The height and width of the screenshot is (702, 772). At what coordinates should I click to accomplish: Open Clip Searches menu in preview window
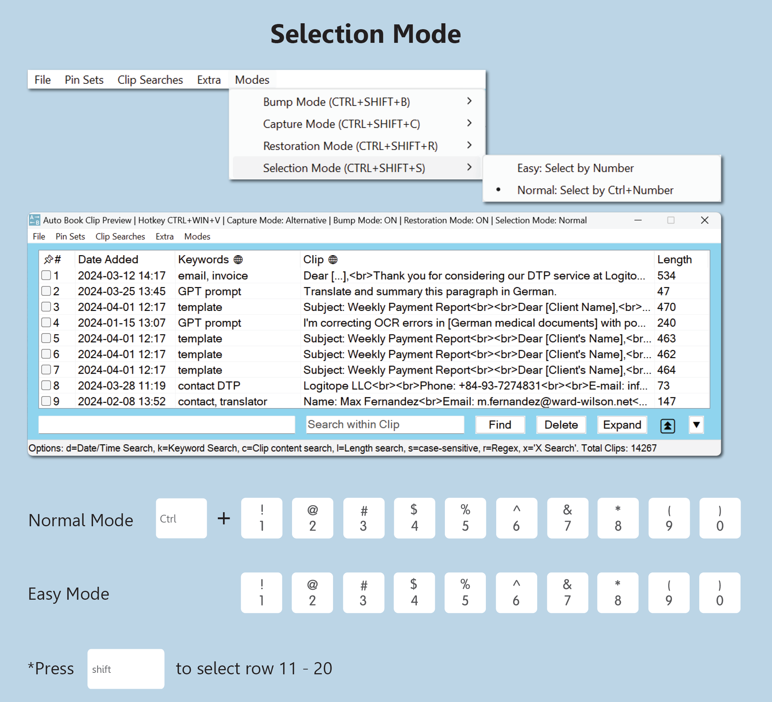click(x=120, y=237)
